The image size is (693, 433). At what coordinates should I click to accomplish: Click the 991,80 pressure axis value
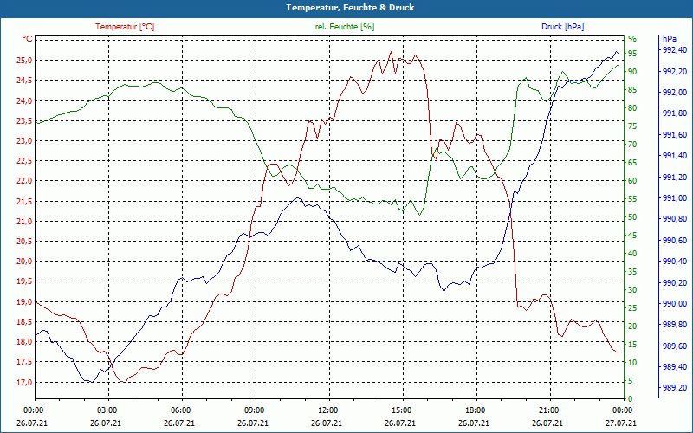click(x=675, y=113)
